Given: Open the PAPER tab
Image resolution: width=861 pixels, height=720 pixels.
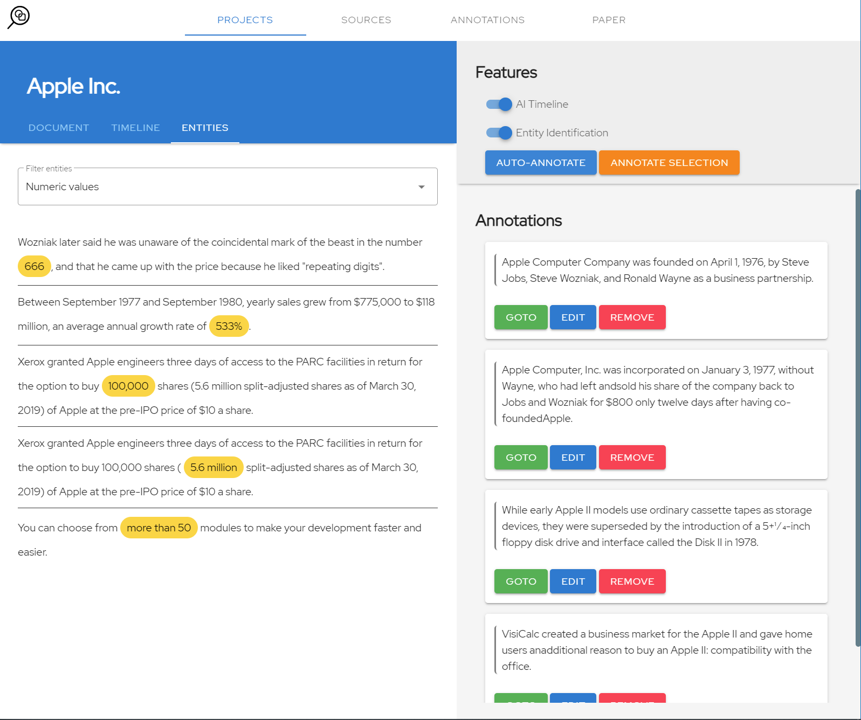Looking at the screenshot, I should 609,20.
